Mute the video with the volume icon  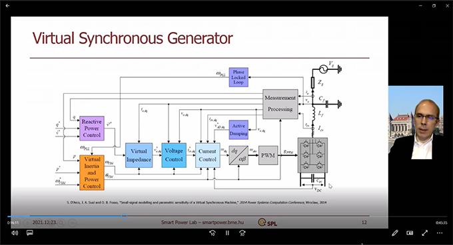point(15,233)
